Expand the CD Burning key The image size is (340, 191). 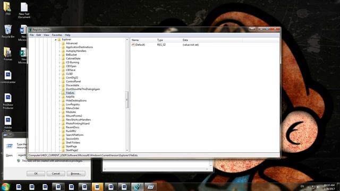60,63
